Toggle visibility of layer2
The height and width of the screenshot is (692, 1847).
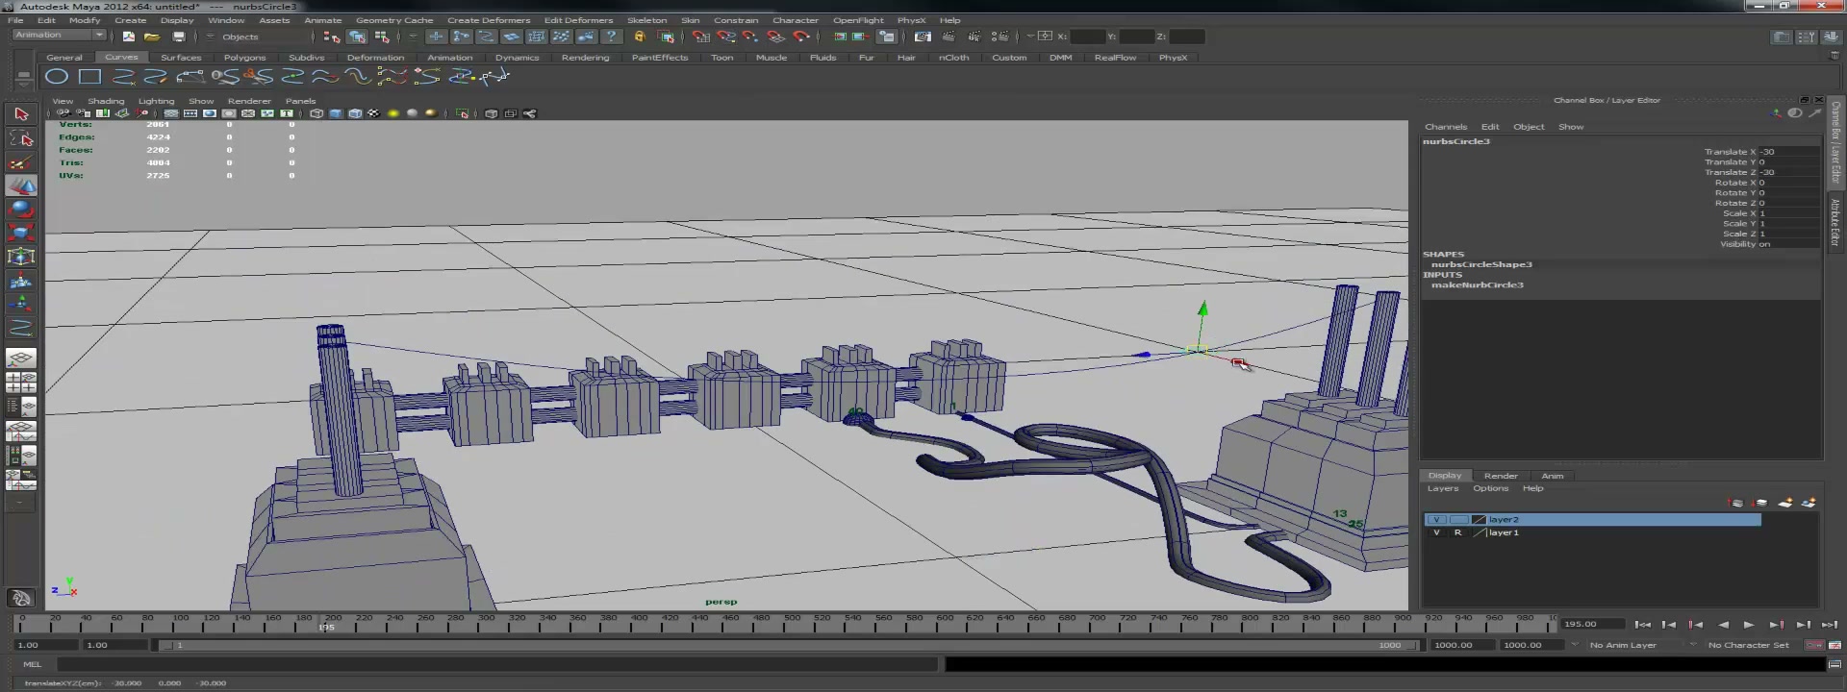1436,520
